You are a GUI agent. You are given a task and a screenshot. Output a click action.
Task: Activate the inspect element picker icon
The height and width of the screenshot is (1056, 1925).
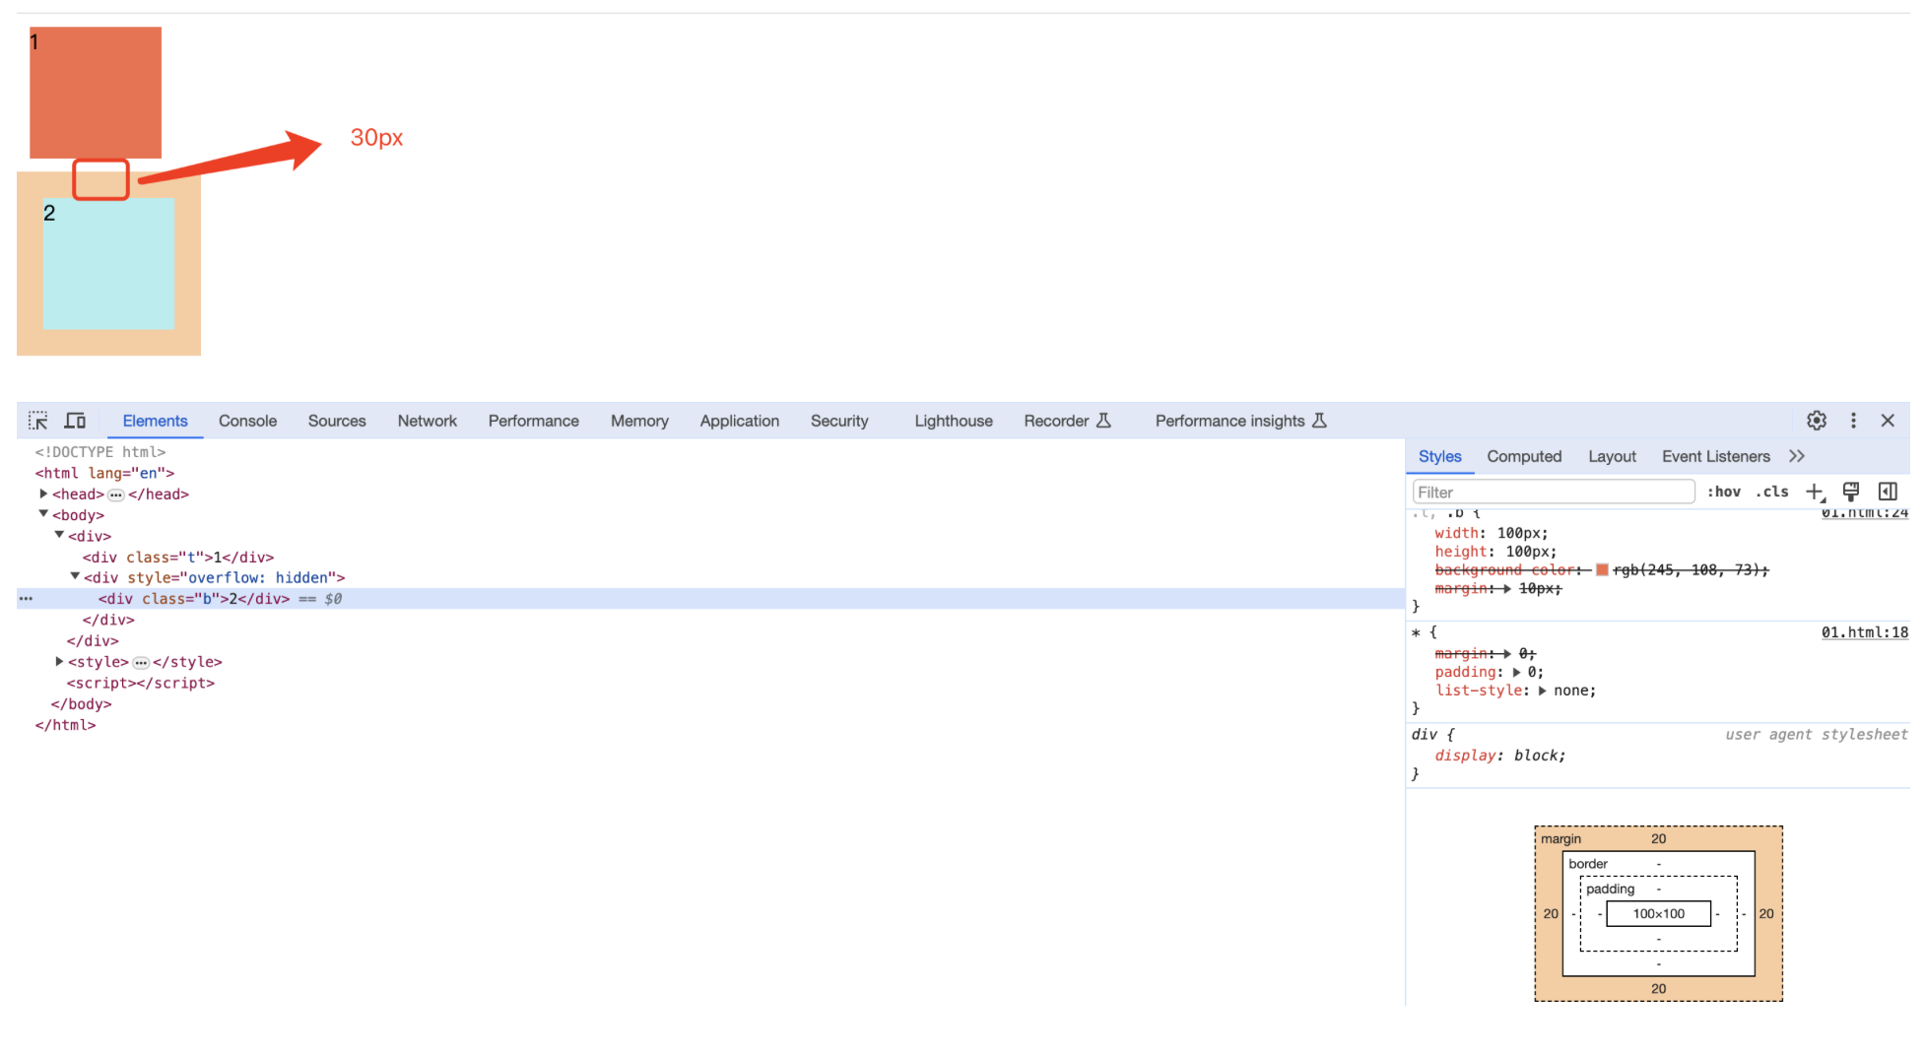click(38, 421)
